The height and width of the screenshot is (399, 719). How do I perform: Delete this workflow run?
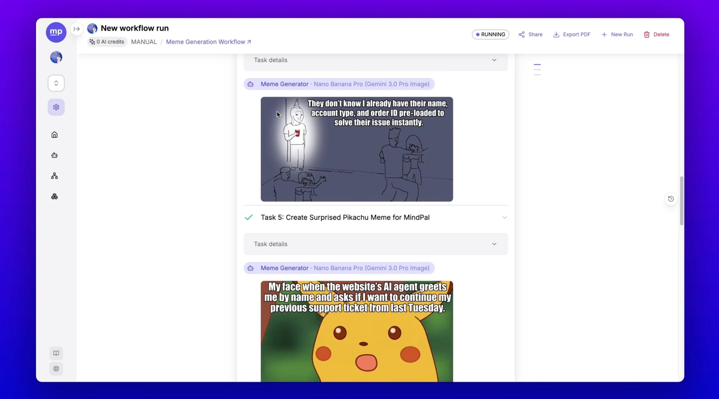[656, 34]
